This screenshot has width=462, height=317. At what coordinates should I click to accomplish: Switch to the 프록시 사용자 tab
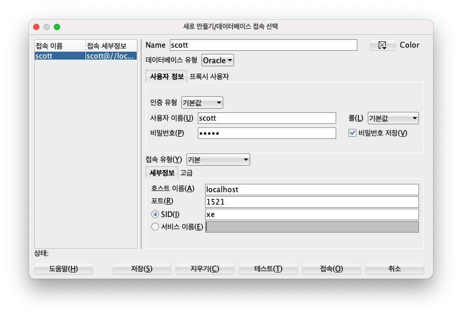[x=209, y=77]
